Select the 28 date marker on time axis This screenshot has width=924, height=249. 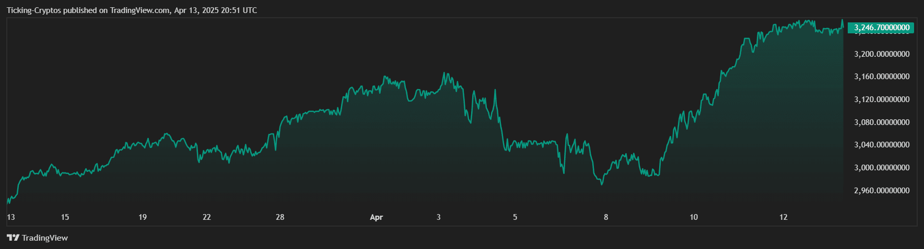280,217
